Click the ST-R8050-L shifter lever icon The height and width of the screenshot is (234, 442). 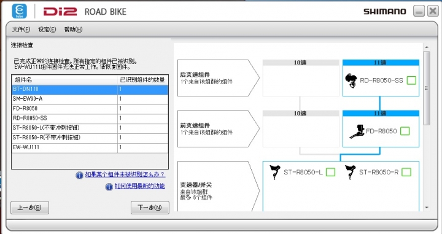coord(275,172)
